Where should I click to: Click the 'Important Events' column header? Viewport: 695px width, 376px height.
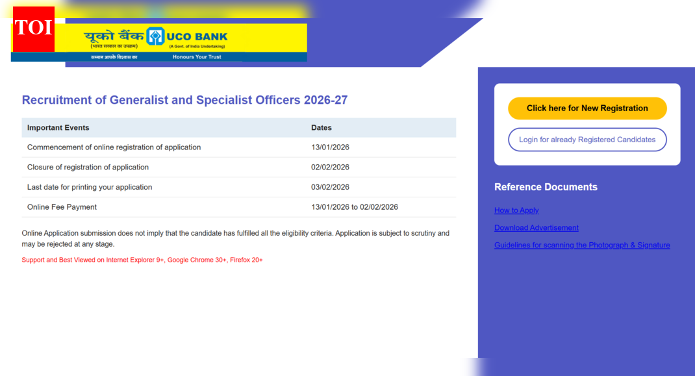[x=59, y=127]
